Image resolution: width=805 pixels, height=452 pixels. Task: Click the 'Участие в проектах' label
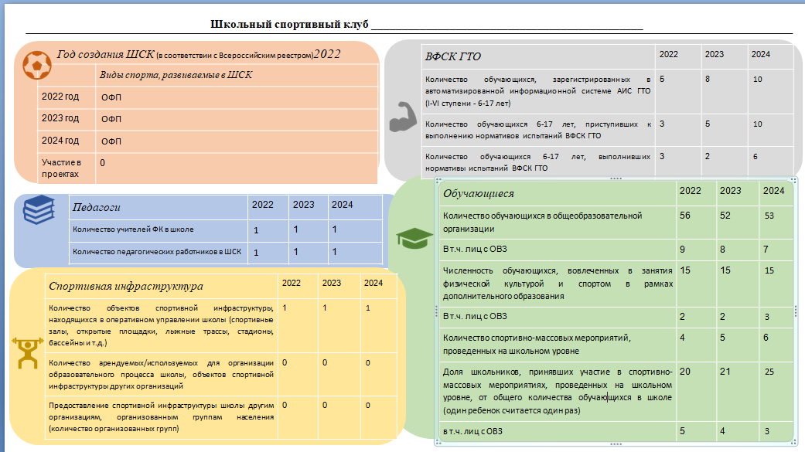pyautogui.click(x=61, y=168)
